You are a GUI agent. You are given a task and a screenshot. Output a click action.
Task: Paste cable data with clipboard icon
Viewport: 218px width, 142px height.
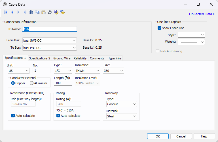coord(44,12)
